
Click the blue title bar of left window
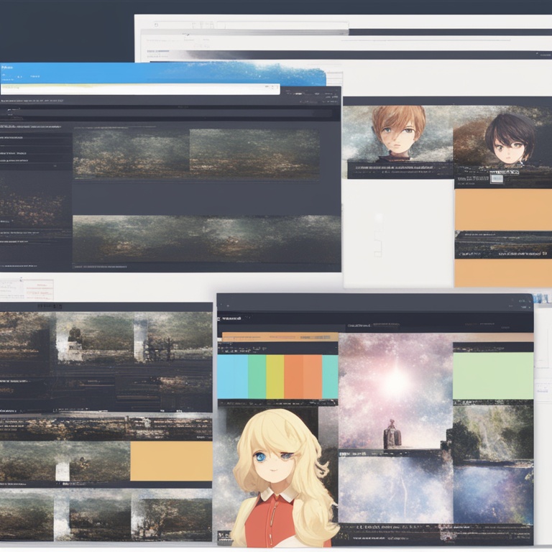162,73
